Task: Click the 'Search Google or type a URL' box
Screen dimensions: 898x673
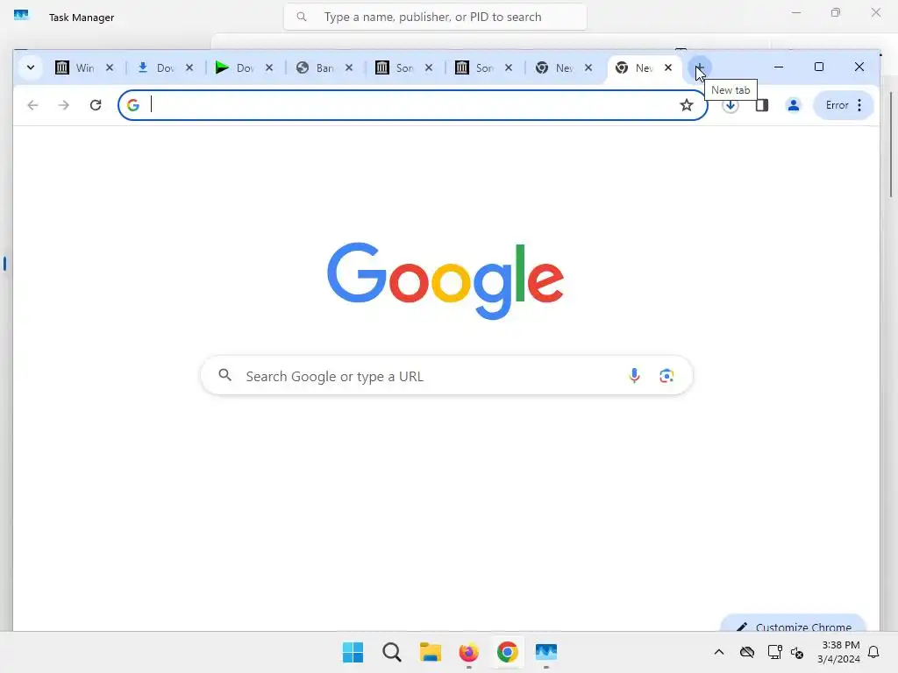Action: click(x=446, y=376)
